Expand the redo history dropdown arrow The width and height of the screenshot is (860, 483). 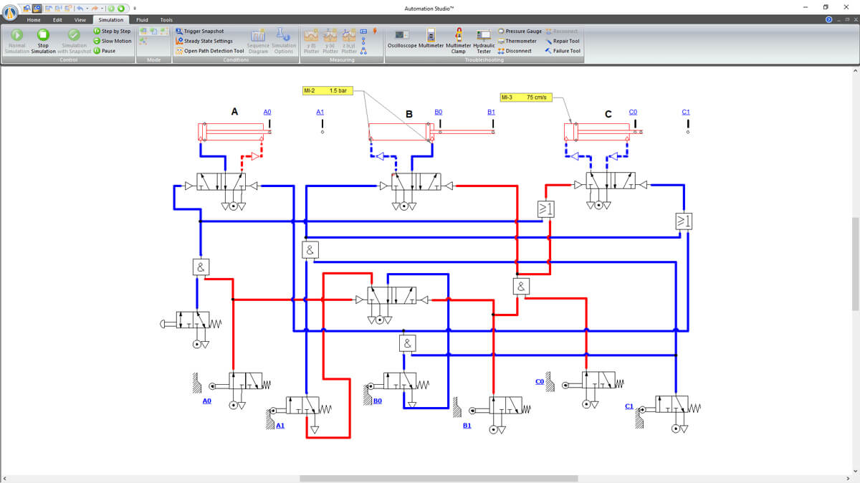(x=102, y=8)
